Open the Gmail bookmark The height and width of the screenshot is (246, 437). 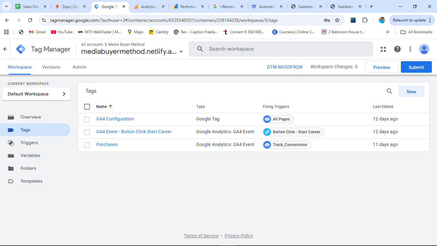pyautogui.click(x=37, y=32)
